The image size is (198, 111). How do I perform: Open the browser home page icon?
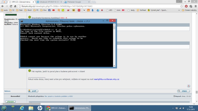tap(15, 6)
